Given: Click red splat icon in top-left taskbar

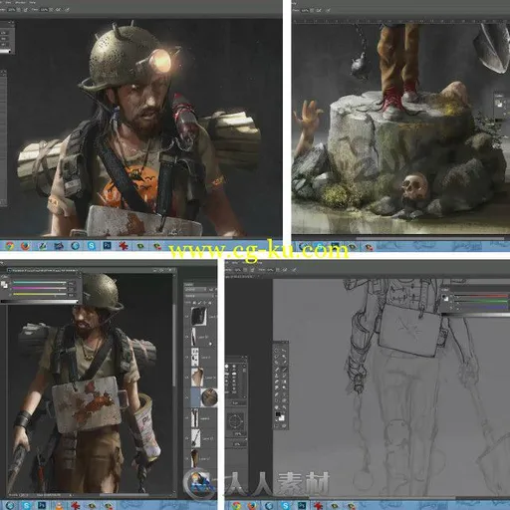Looking at the screenshot, I should [x=124, y=246].
